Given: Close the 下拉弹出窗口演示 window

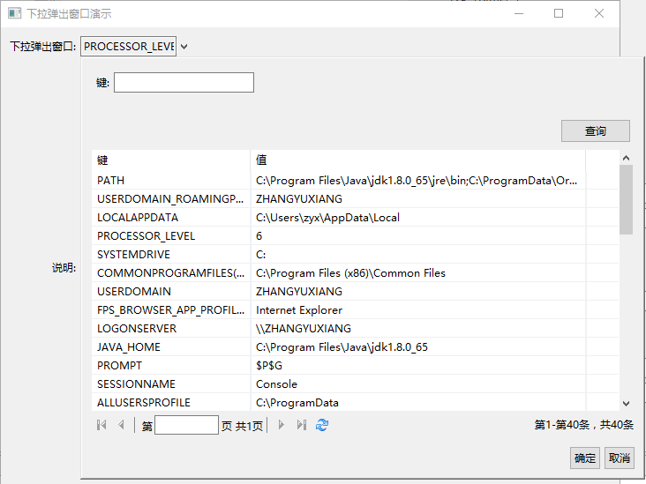Looking at the screenshot, I should [x=599, y=13].
